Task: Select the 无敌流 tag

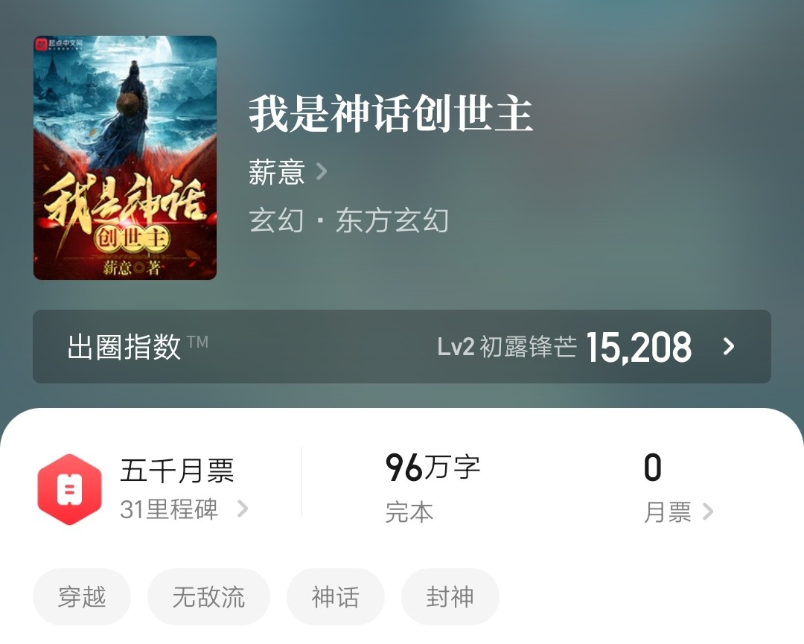Action: (208, 597)
